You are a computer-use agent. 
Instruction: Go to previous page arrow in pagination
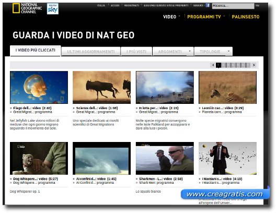(x=213, y=65)
